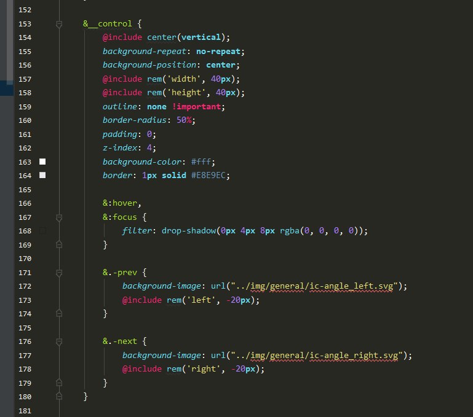Collapse the &:focus block on line 167
The height and width of the screenshot is (417, 473).
point(59,217)
